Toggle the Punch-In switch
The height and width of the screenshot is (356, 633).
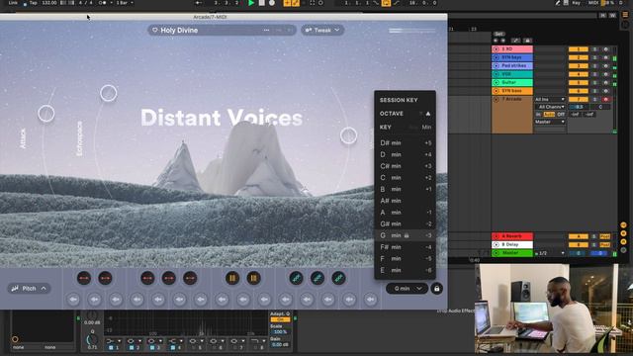point(376,3)
